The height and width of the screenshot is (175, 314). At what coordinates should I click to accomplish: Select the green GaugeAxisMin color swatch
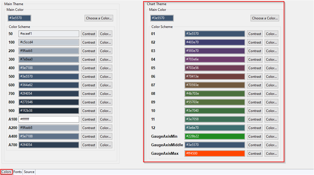215,136
